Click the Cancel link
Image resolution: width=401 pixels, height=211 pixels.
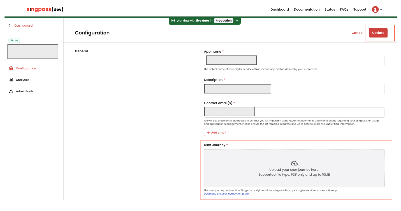(357, 33)
